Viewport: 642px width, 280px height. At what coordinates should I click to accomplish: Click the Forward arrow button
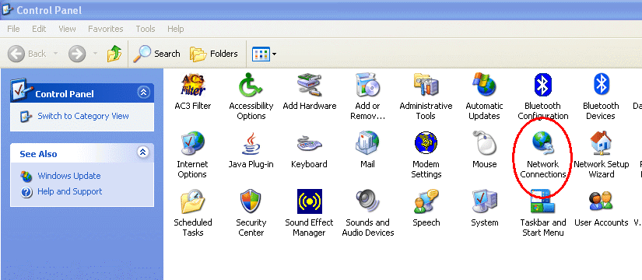77,54
